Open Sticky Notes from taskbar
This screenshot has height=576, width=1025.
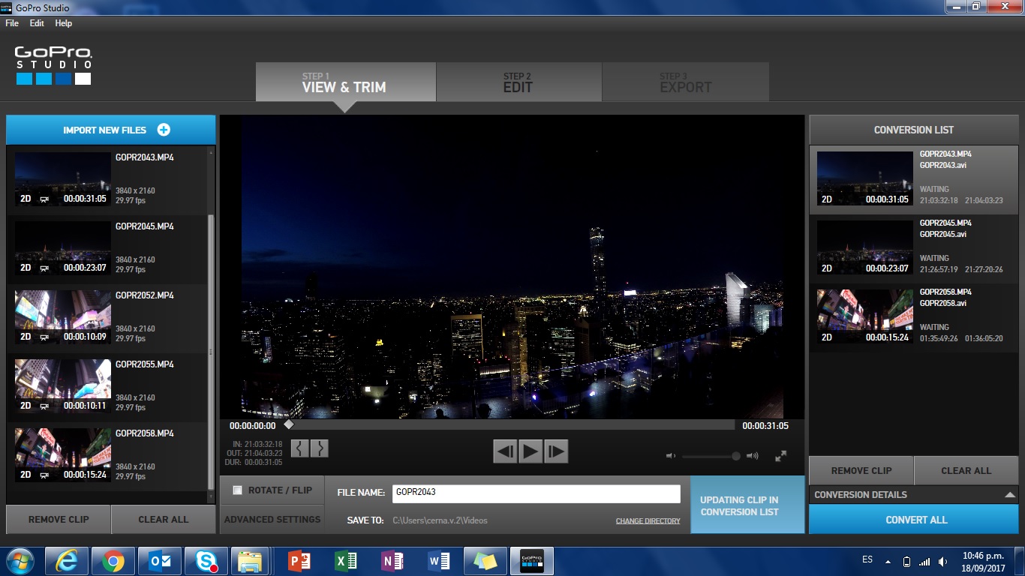[485, 561]
